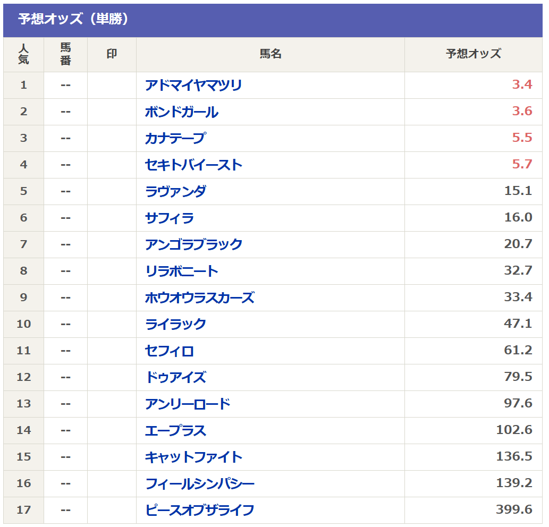Select the セキトバイースト link
Screen dimensions: 549x527
click(x=193, y=165)
